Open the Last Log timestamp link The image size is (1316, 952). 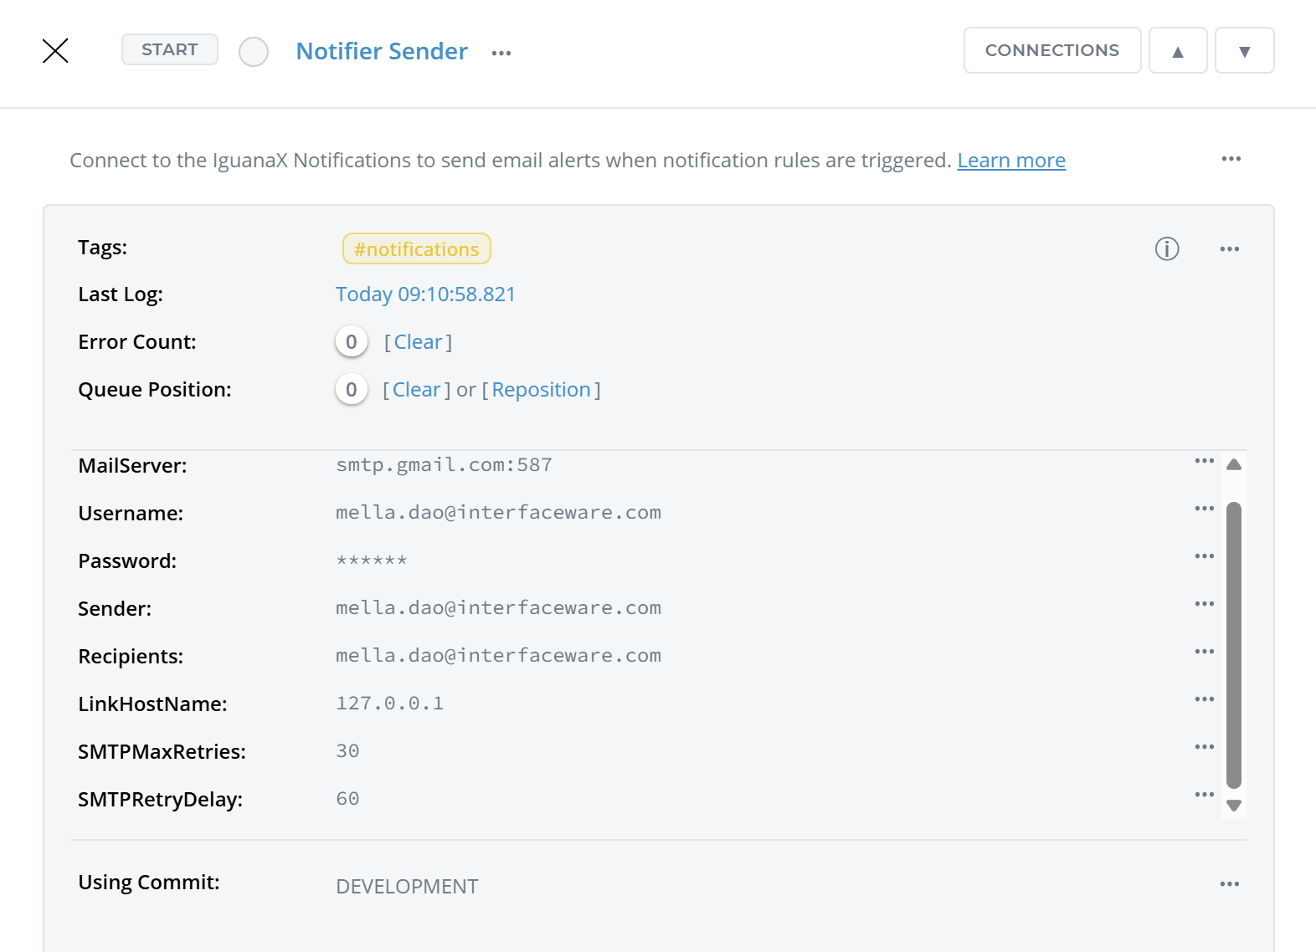(x=425, y=294)
